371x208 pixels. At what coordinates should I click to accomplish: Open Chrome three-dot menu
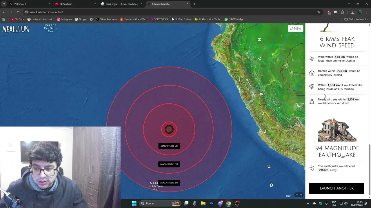click(367, 12)
